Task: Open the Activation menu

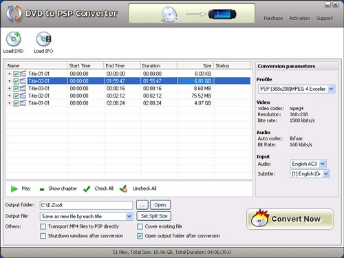Action: pyautogui.click(x=299, y=19)
